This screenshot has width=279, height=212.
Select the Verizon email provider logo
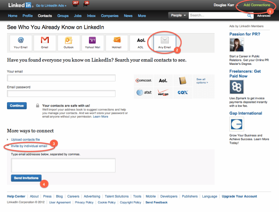[x=163, y=92]
